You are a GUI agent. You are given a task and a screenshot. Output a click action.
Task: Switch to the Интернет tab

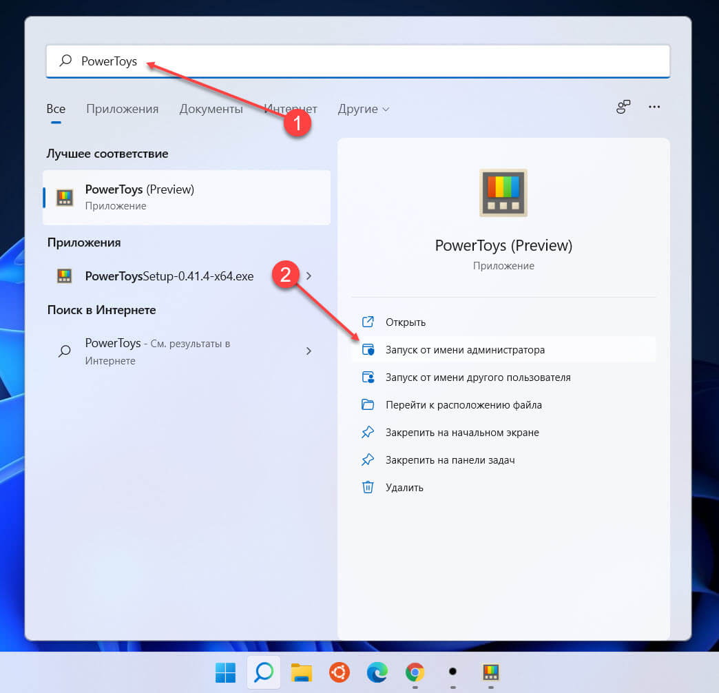point(290,109)
